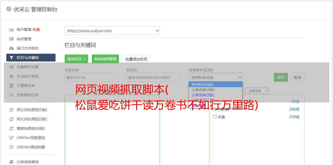This screenshot has height=165, width=333.
Task: Tick the 采集 checkbox
Action: click(x=215, y=117)
